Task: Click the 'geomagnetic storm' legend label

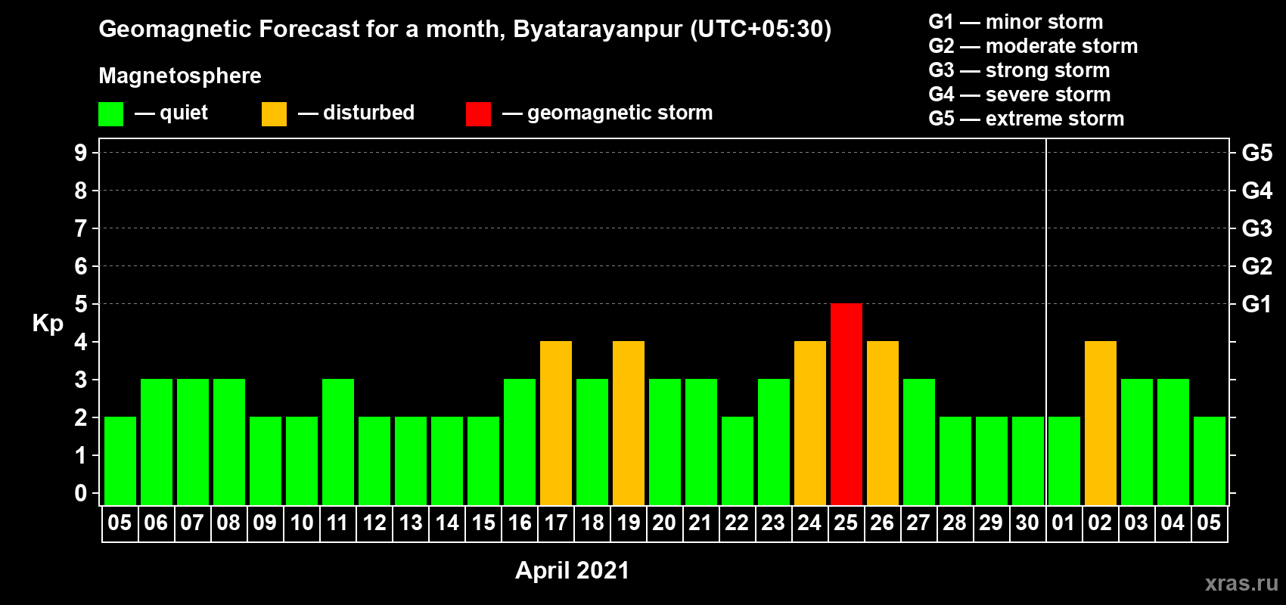Action: 620,113
